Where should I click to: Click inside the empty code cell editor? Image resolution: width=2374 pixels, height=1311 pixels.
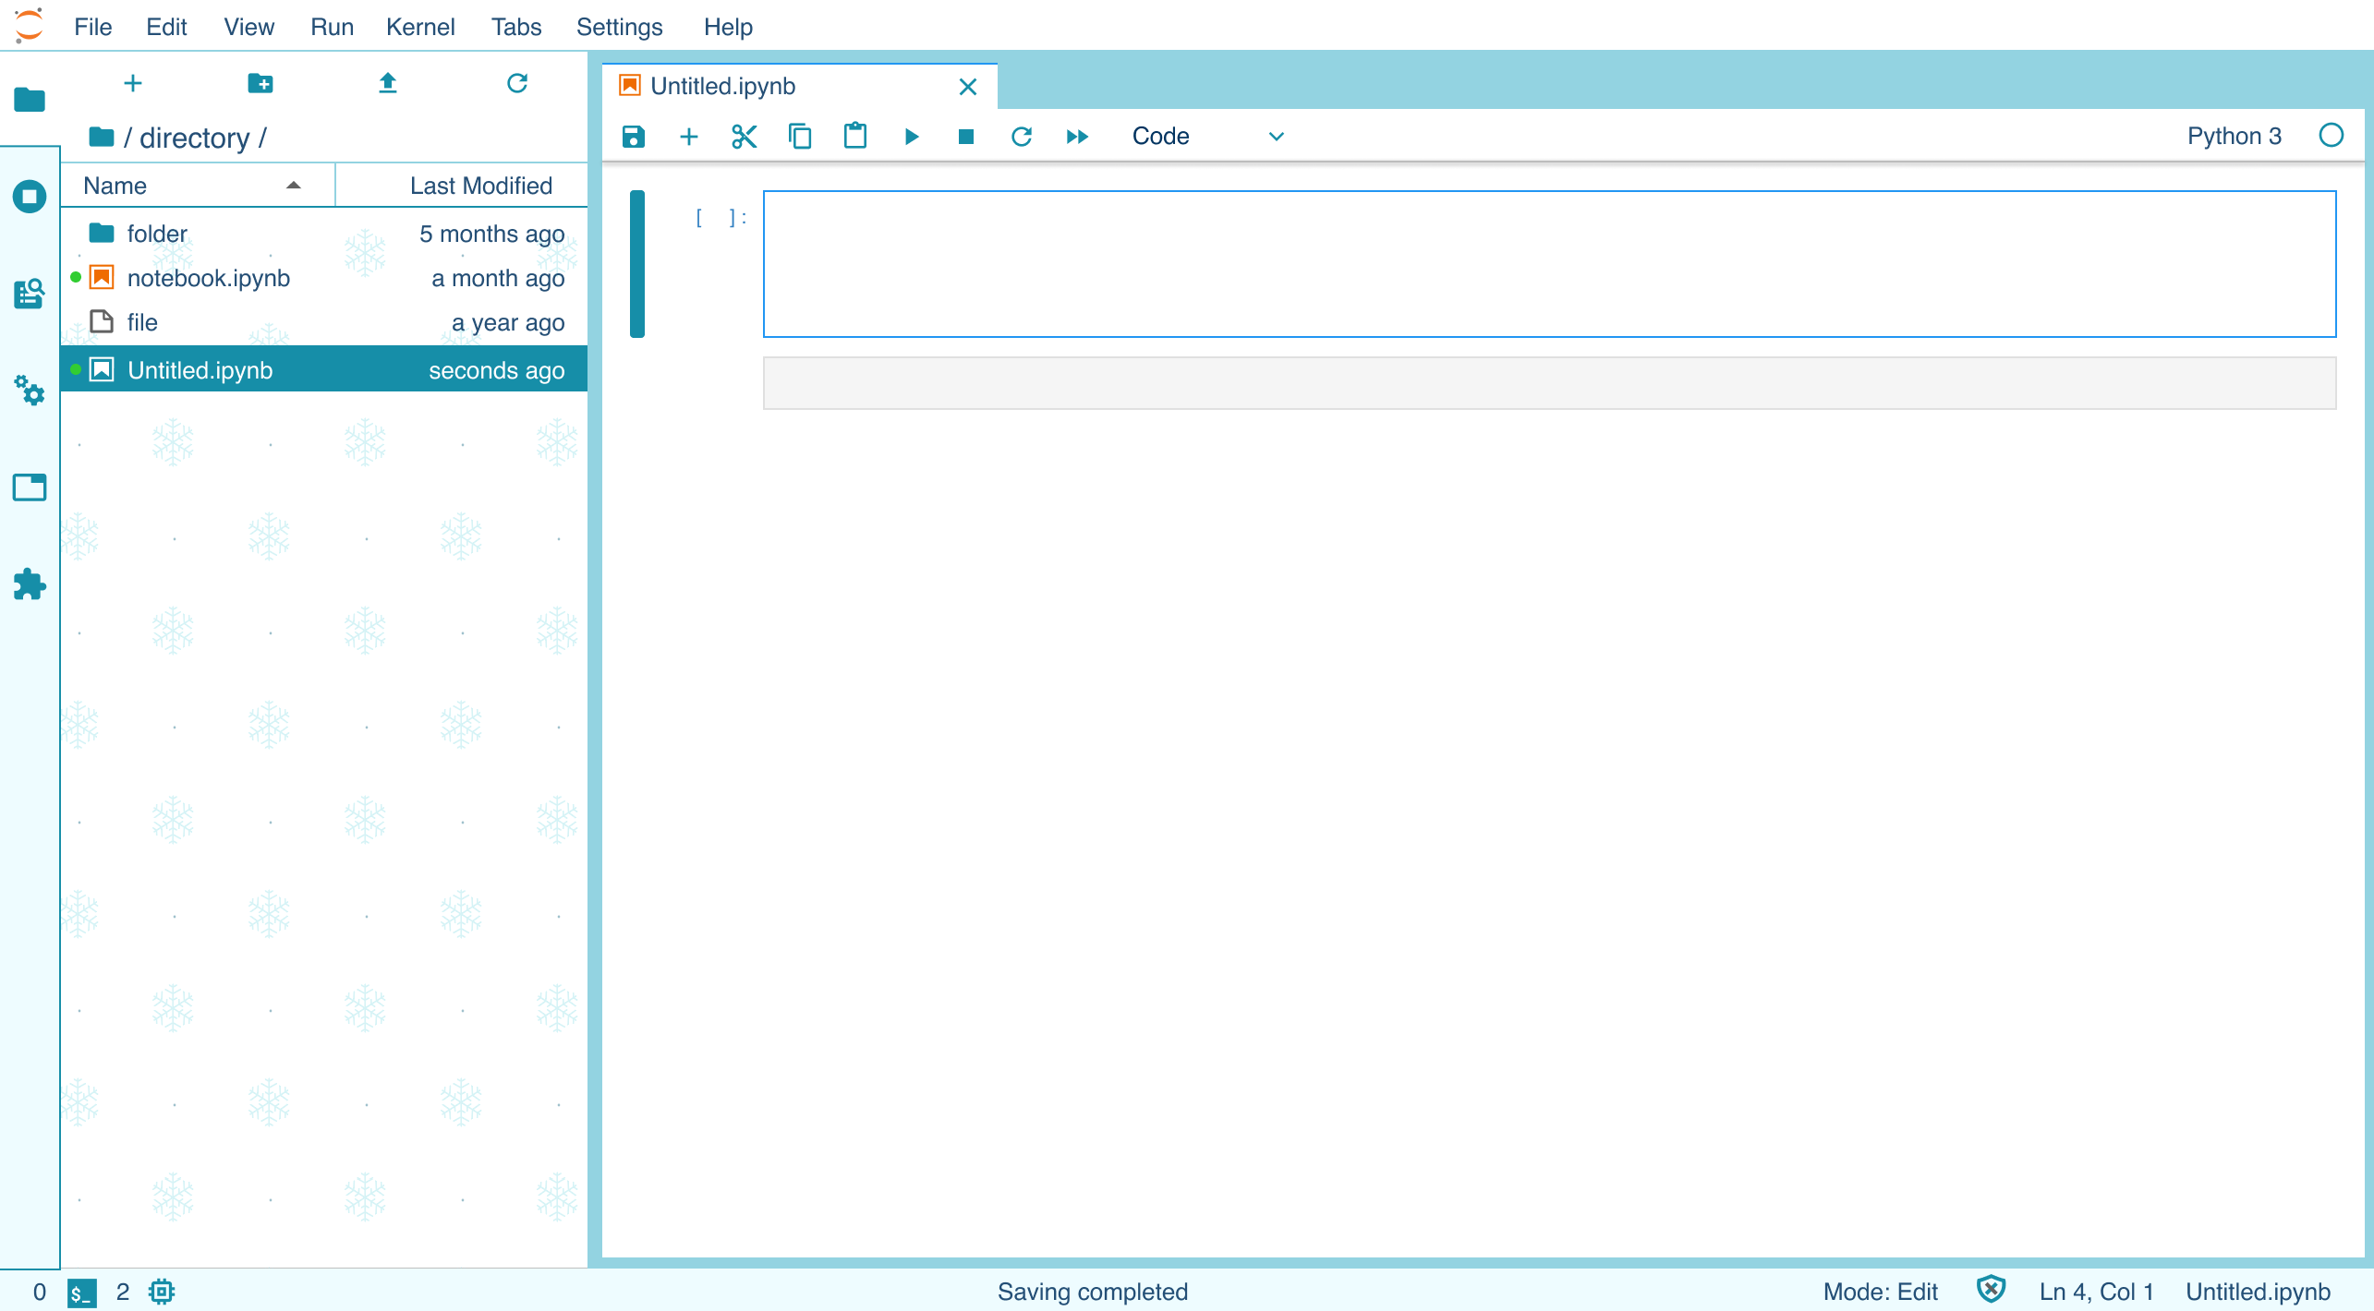pyautogui.click(x=1548, y=264)
